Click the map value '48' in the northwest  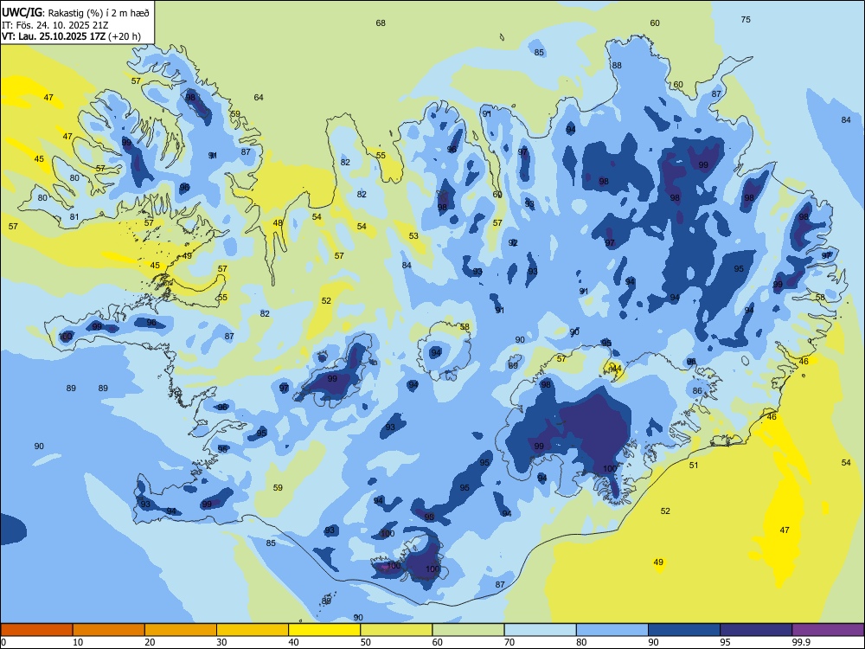point(278,223)
